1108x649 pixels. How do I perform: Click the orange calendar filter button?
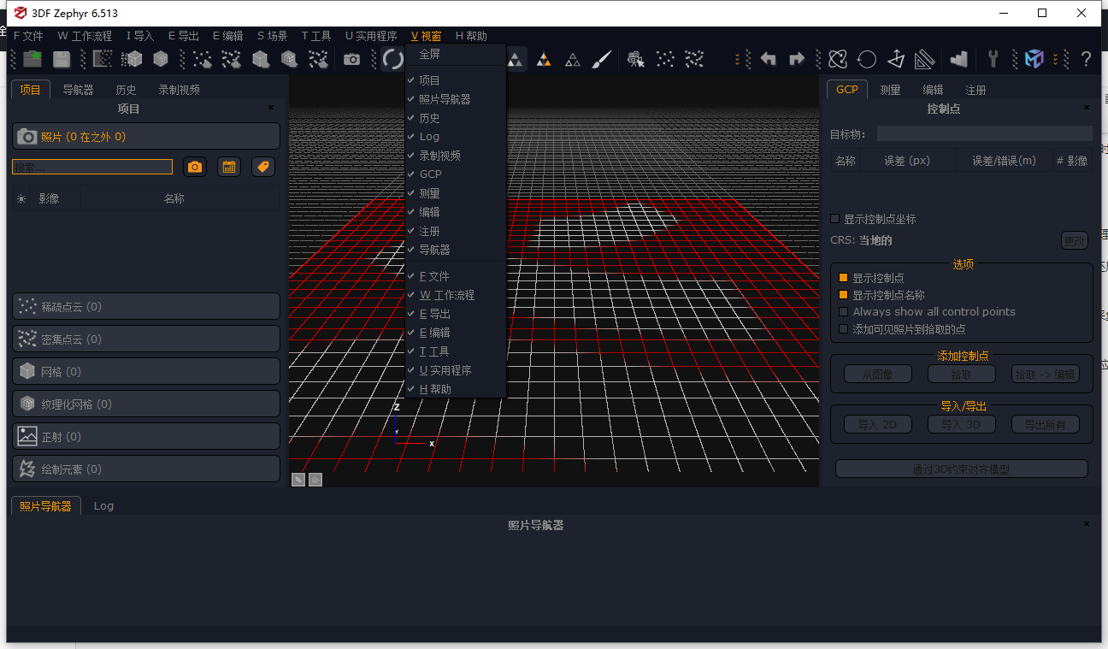pos(229,167)
